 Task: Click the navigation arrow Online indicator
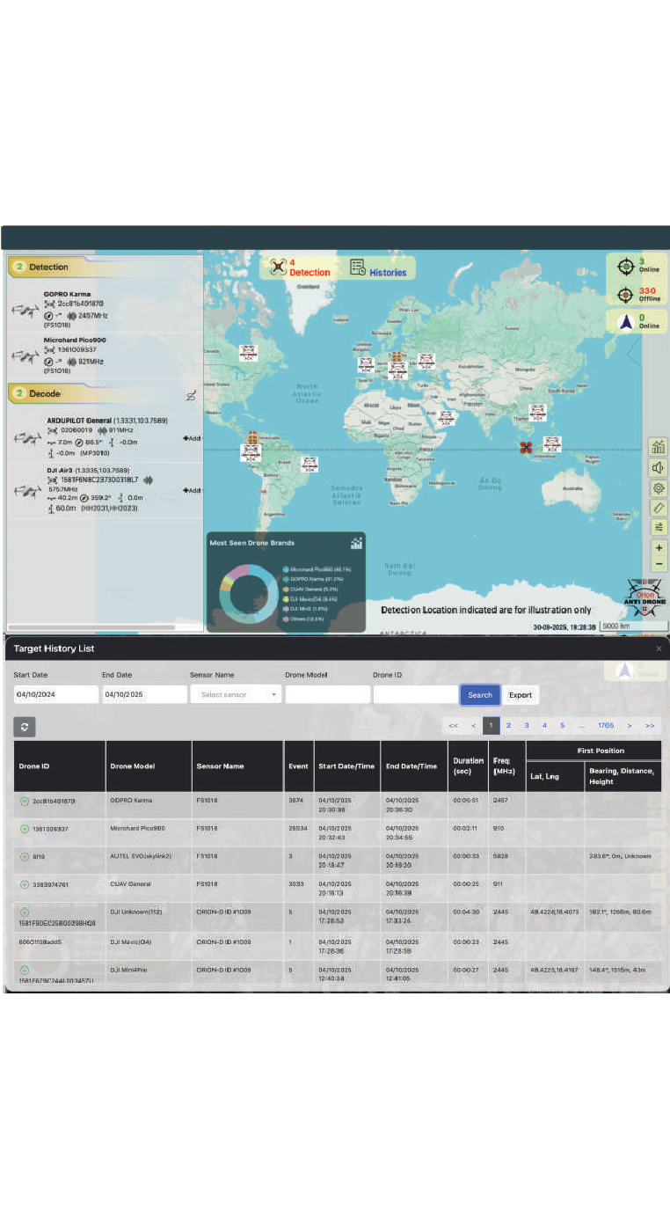click(x=626, y=321)
